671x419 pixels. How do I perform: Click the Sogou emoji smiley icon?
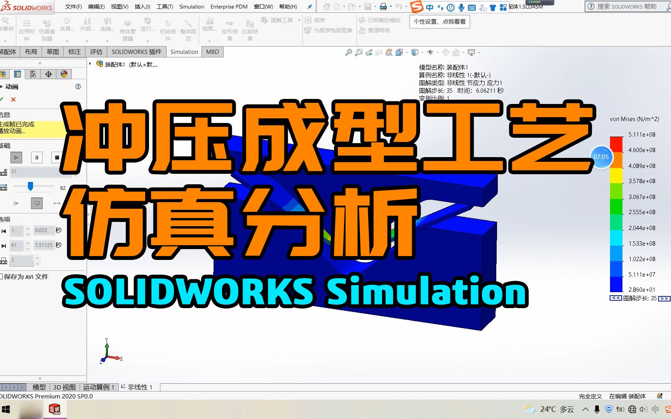450,7
